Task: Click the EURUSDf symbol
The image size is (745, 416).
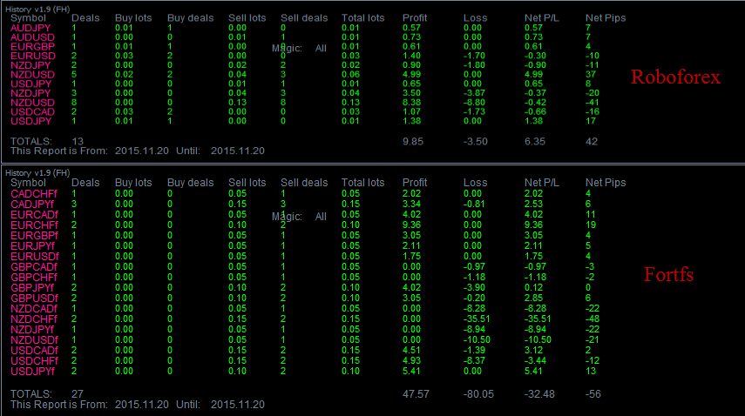Action: pyautogui.click(x=35, y=256)
